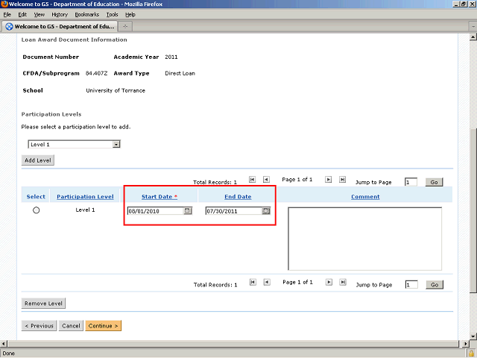Viewport: 477px width, 358px height.
Task: Click the 'Direct Loan' award type value
Action: (180, 73)
